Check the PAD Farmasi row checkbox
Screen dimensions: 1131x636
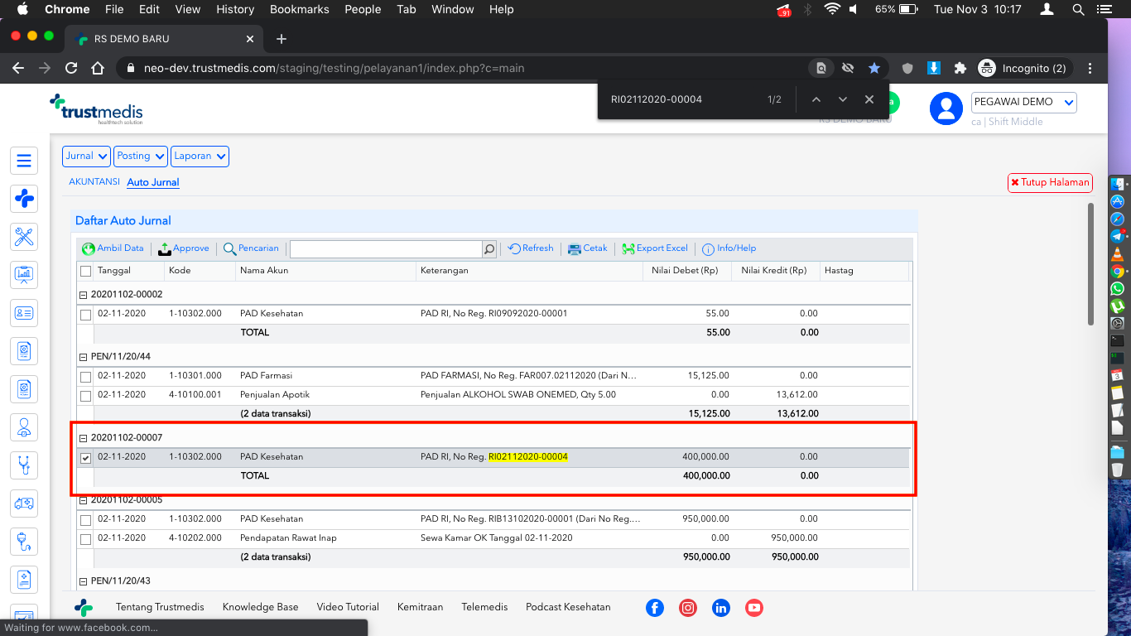coord(86,377)
